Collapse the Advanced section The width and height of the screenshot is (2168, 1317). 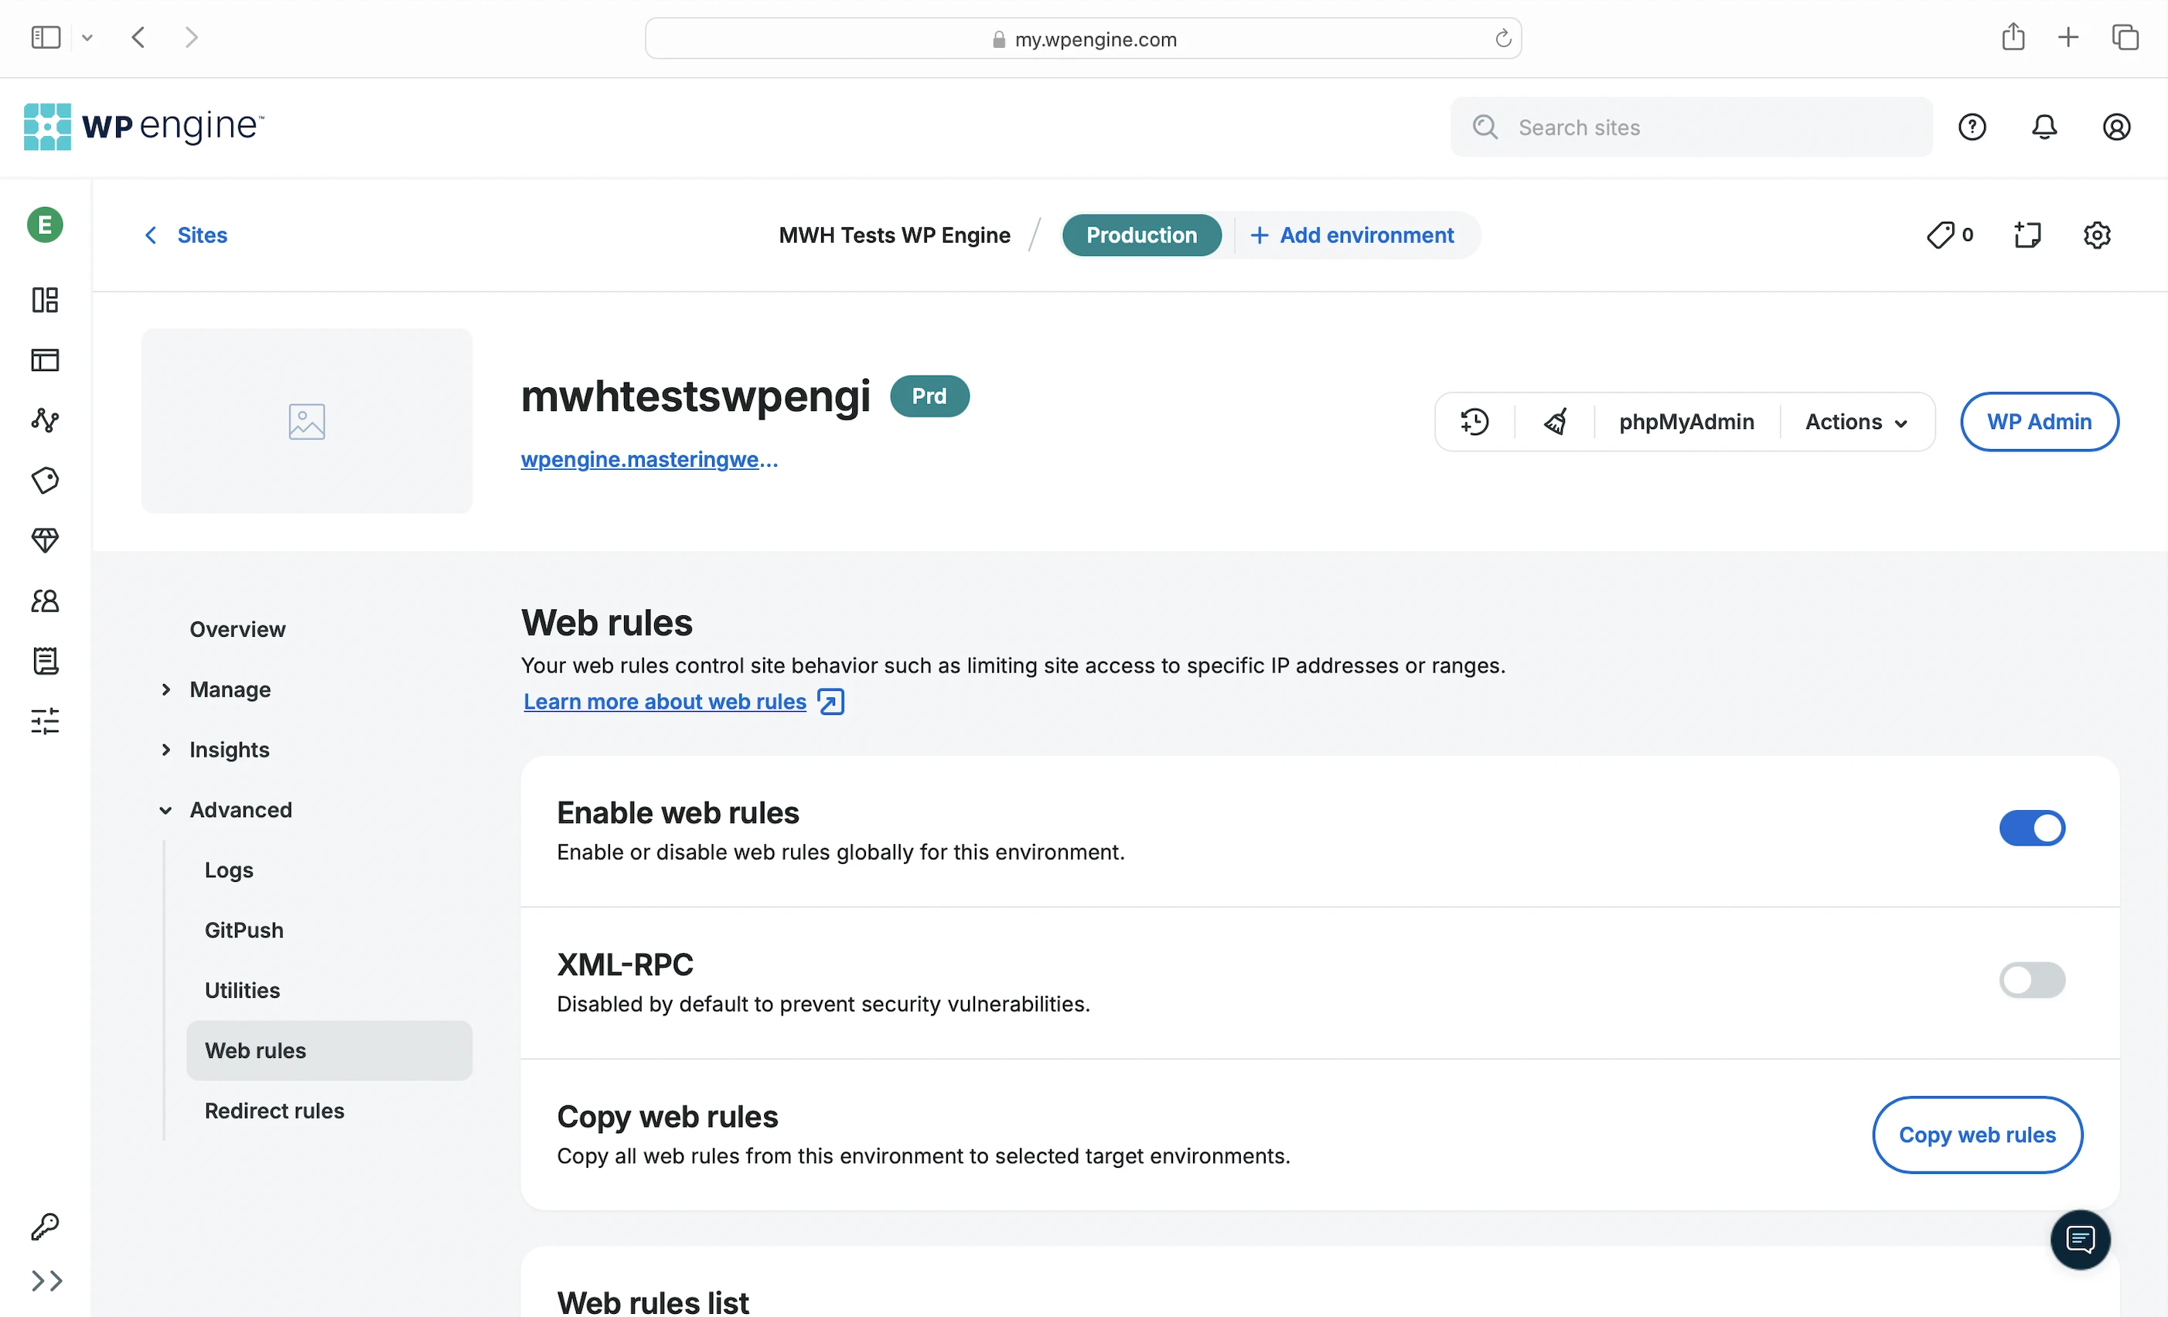[240, 810]
